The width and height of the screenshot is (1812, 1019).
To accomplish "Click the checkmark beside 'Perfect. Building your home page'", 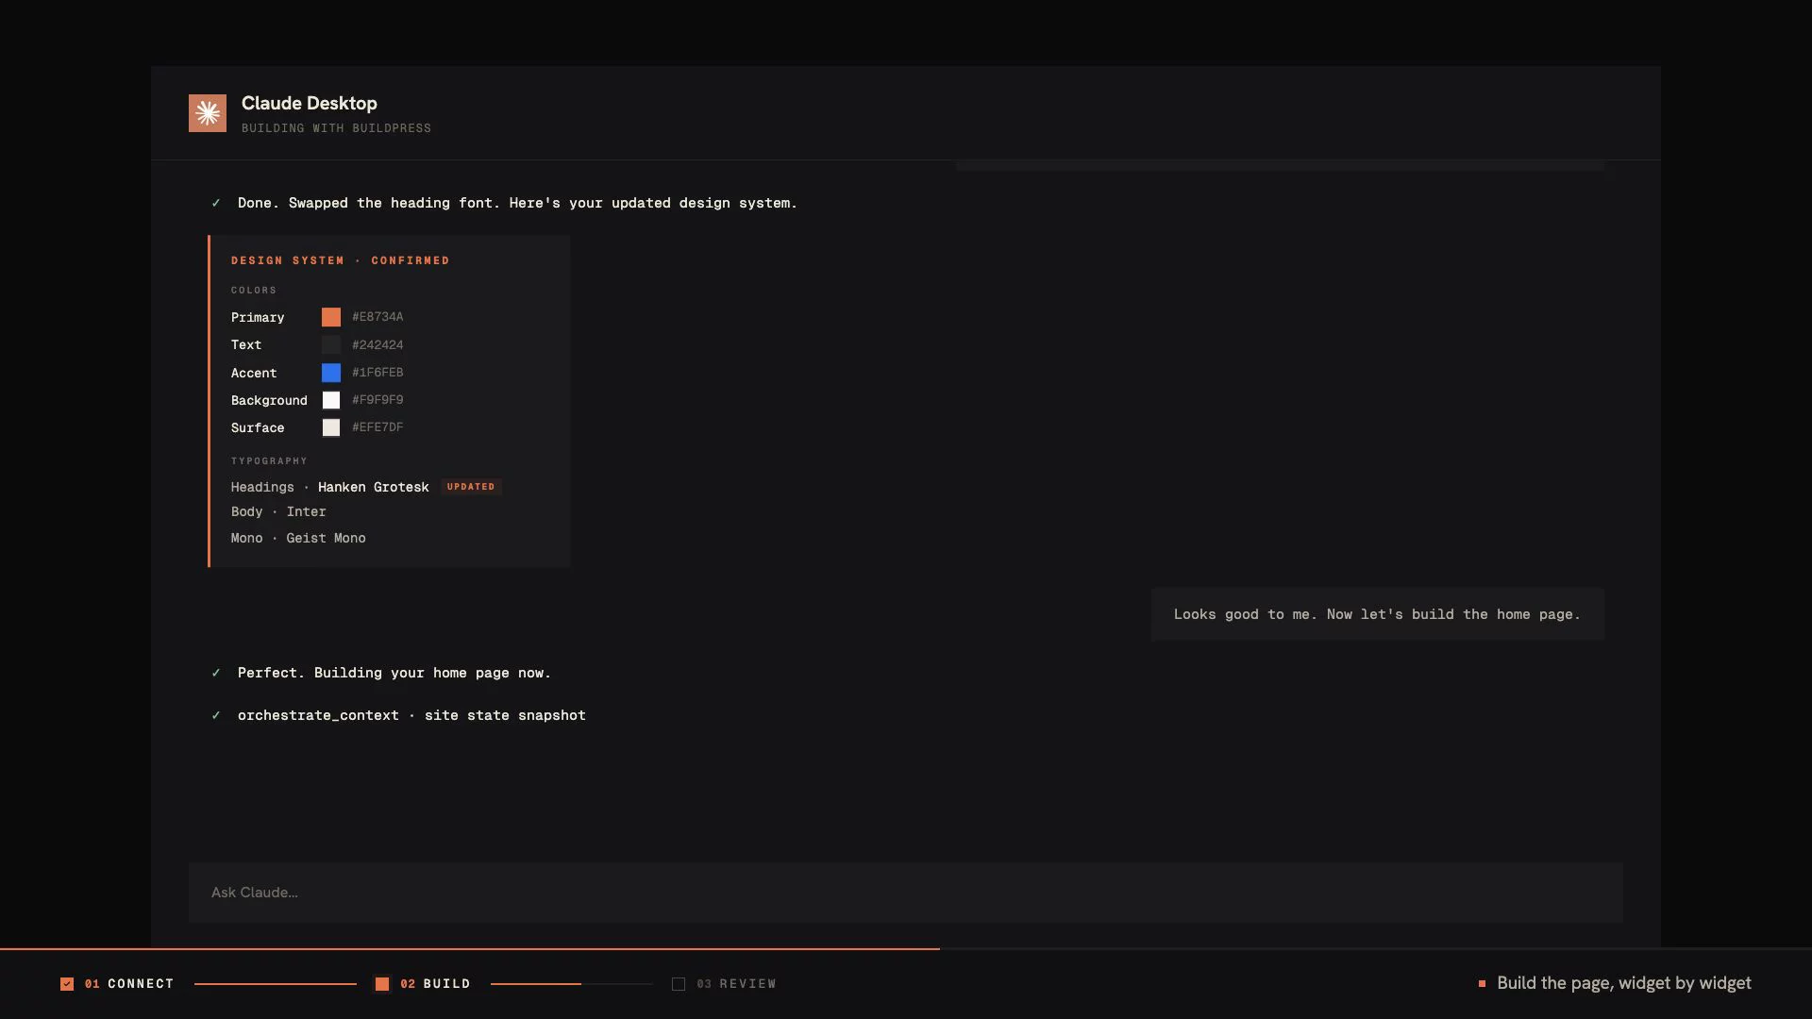I will pyautogui.click(x=216, y=673).
